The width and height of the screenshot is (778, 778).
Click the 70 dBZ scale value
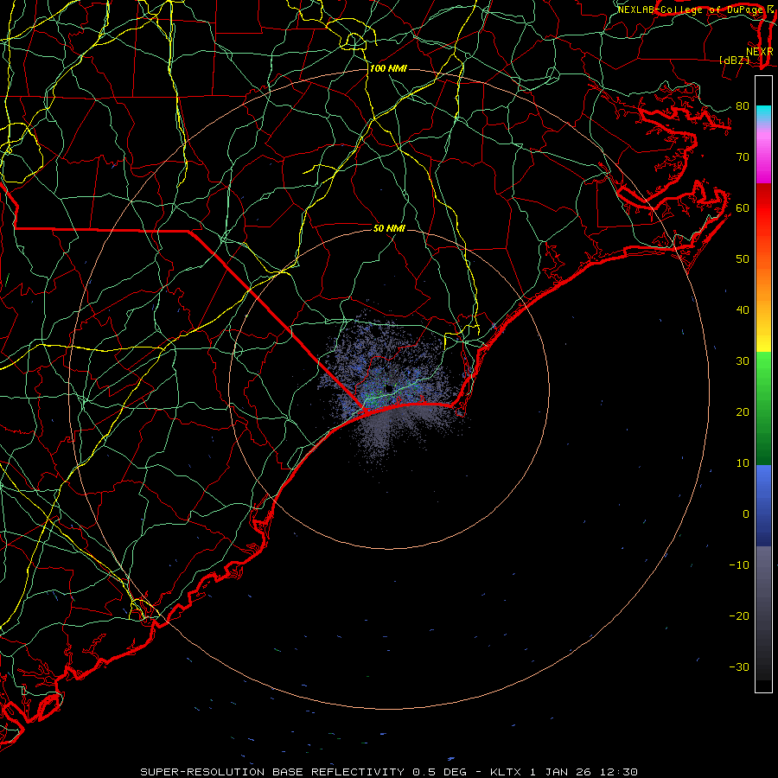tap(743, 156)
